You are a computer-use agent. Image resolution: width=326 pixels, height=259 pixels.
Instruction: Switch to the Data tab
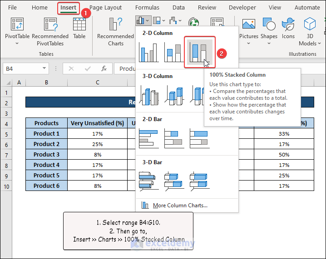pyautogui.click(x=178, y=7)
